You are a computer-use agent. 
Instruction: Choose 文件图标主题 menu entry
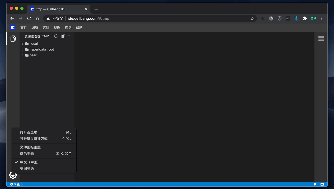44,147
